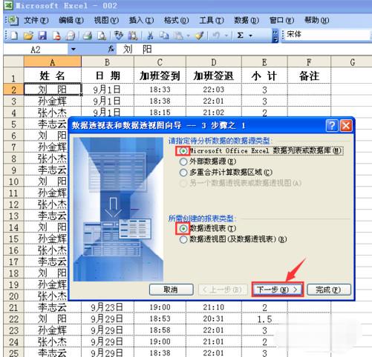Screen dimensions: 372x357
Task: Select column D header
Action: (214, 61)
